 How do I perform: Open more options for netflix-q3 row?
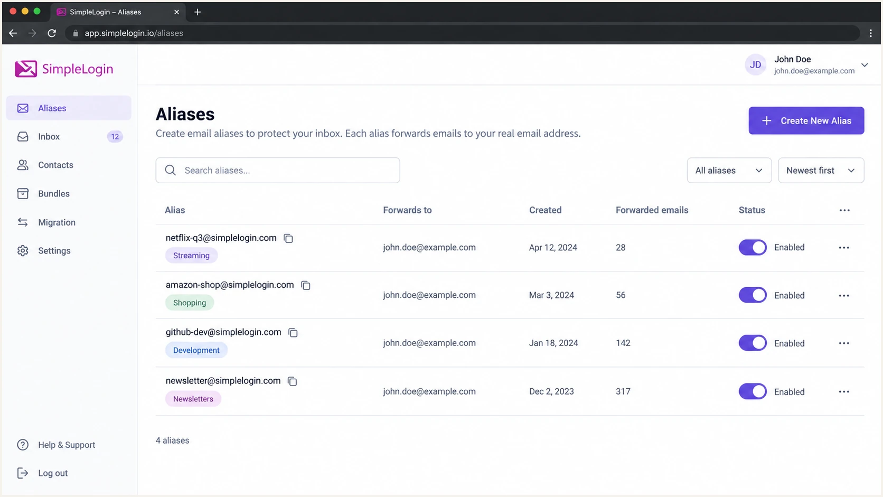[x=844, y=248]
